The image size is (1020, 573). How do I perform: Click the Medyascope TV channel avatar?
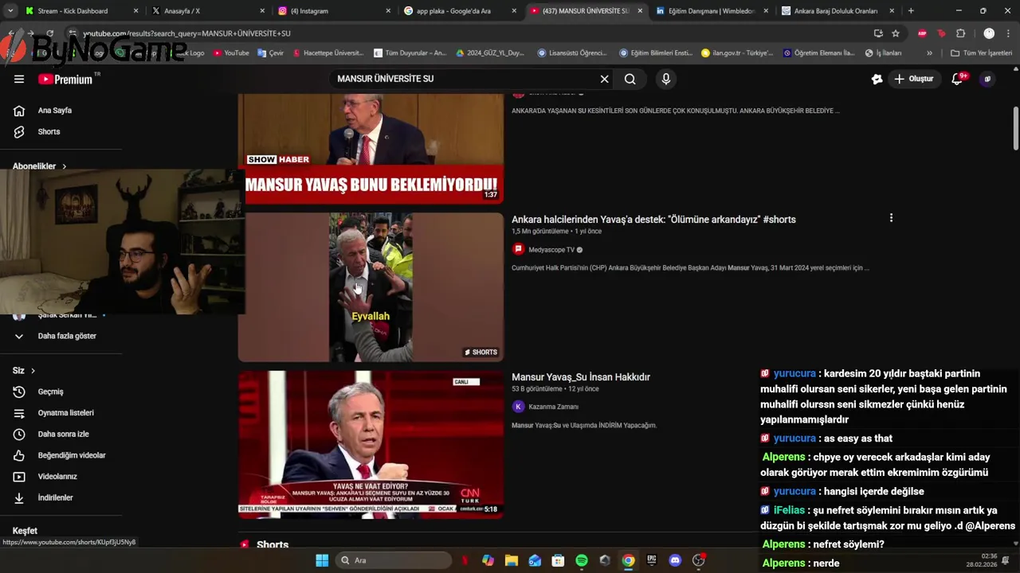tap(518, 250)
